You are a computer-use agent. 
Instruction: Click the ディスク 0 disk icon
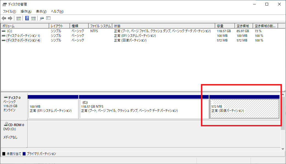6,97
